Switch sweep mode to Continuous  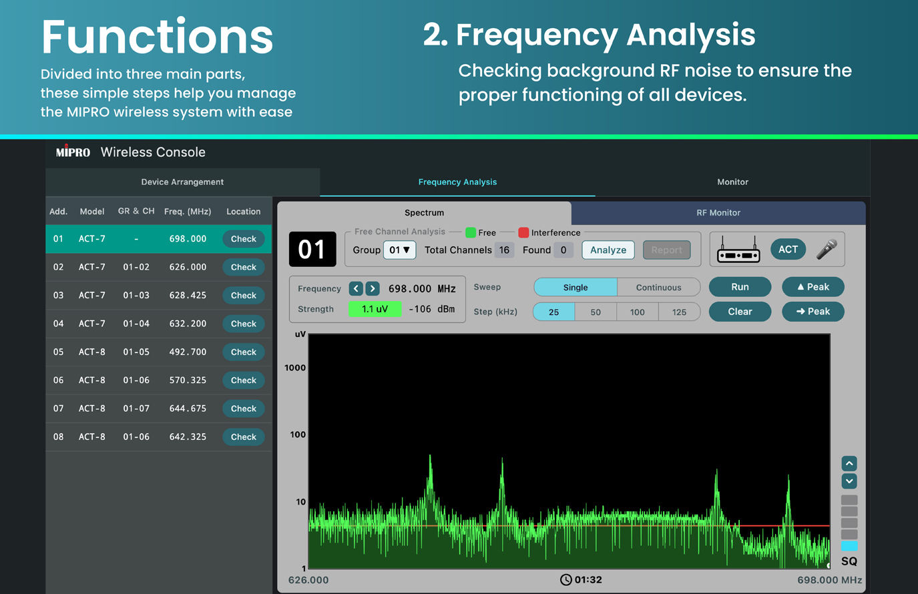658,288
